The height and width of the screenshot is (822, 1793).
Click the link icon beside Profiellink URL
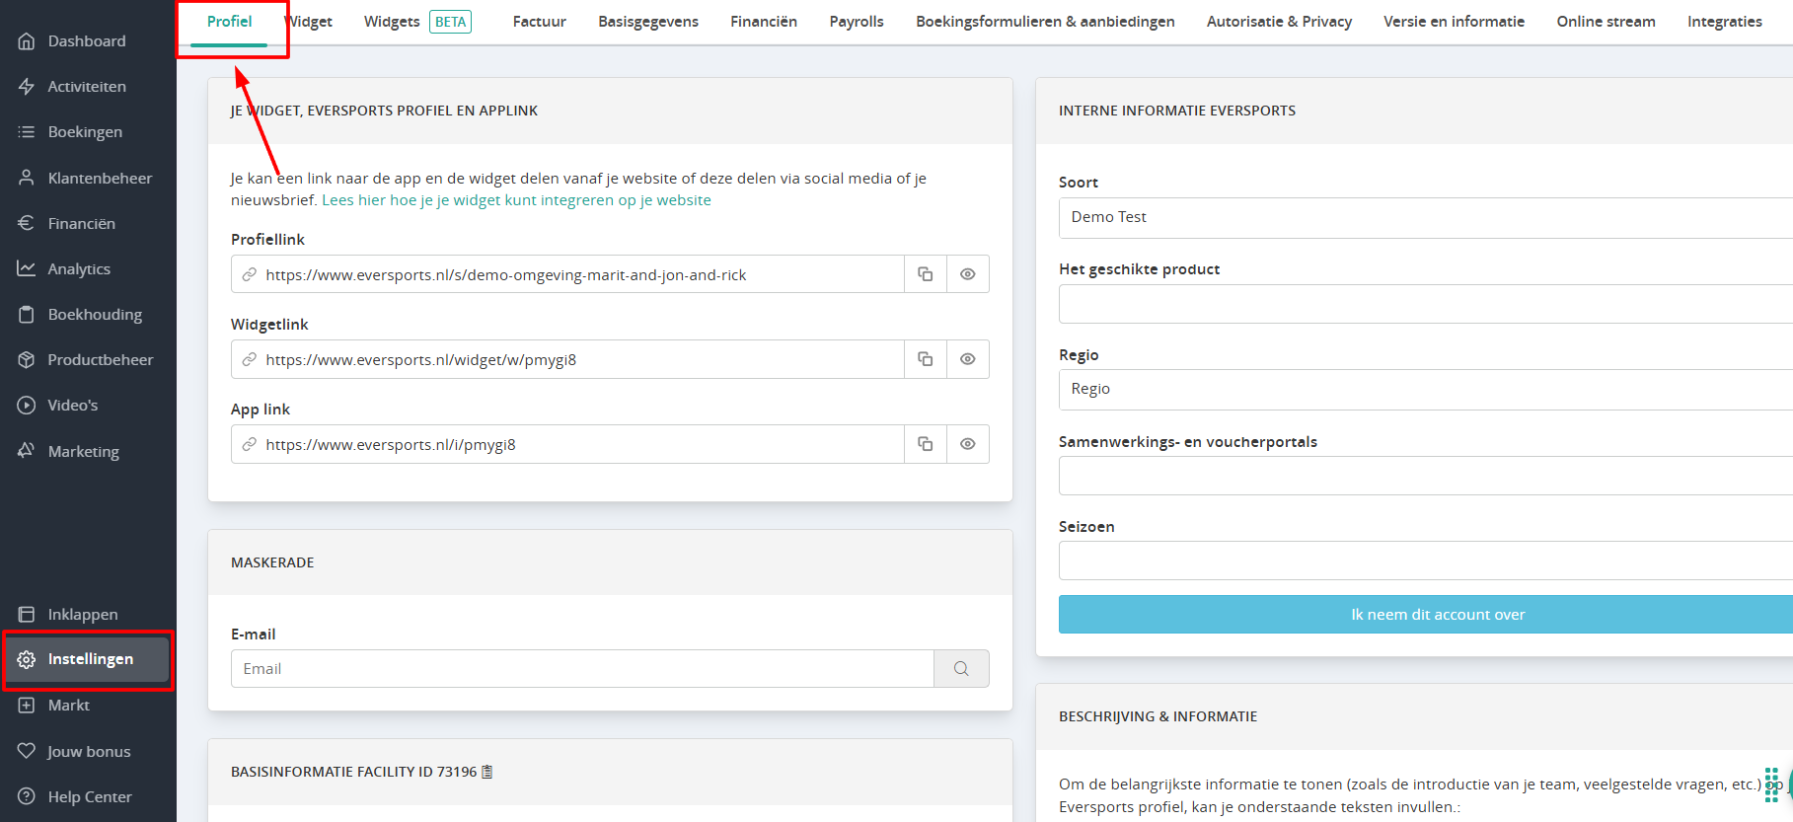click(250, 274)
